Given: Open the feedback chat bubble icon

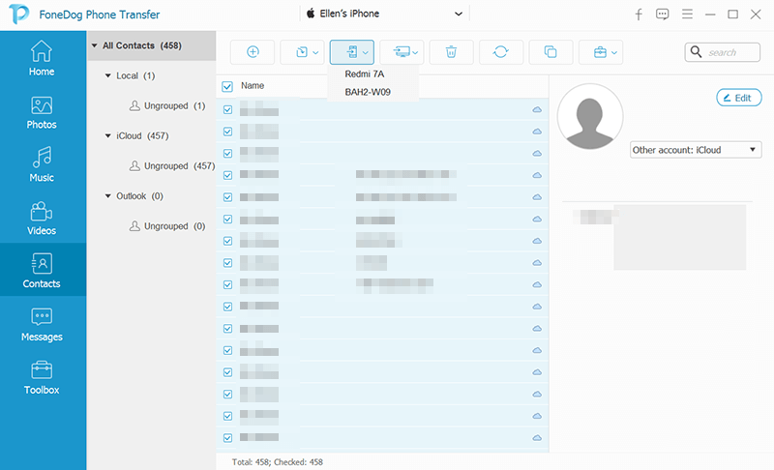Looking at the screenshot, I should [663, 15].
